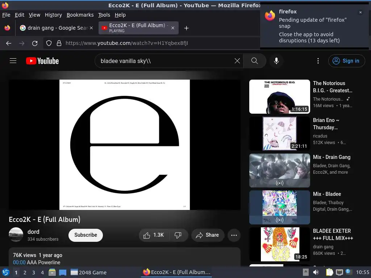Jump to 00:00 timestamp AAA Powerline

click(19, 262)
